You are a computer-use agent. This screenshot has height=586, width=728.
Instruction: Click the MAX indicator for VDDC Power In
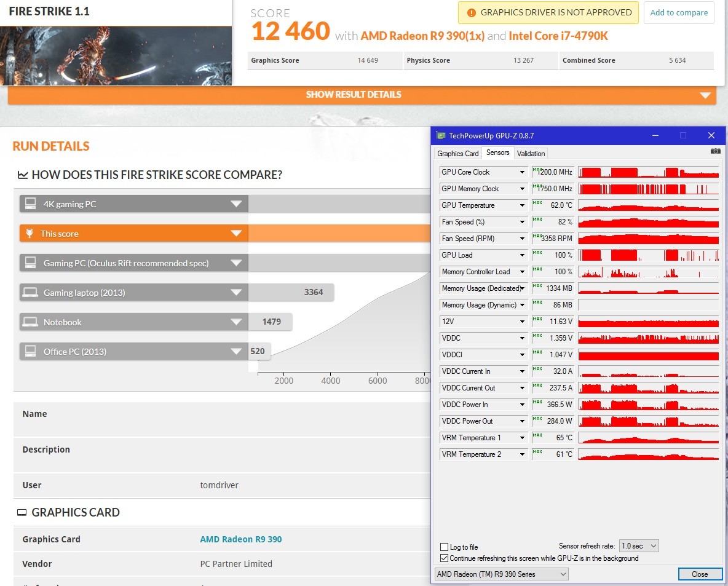[x=537, y=402]
